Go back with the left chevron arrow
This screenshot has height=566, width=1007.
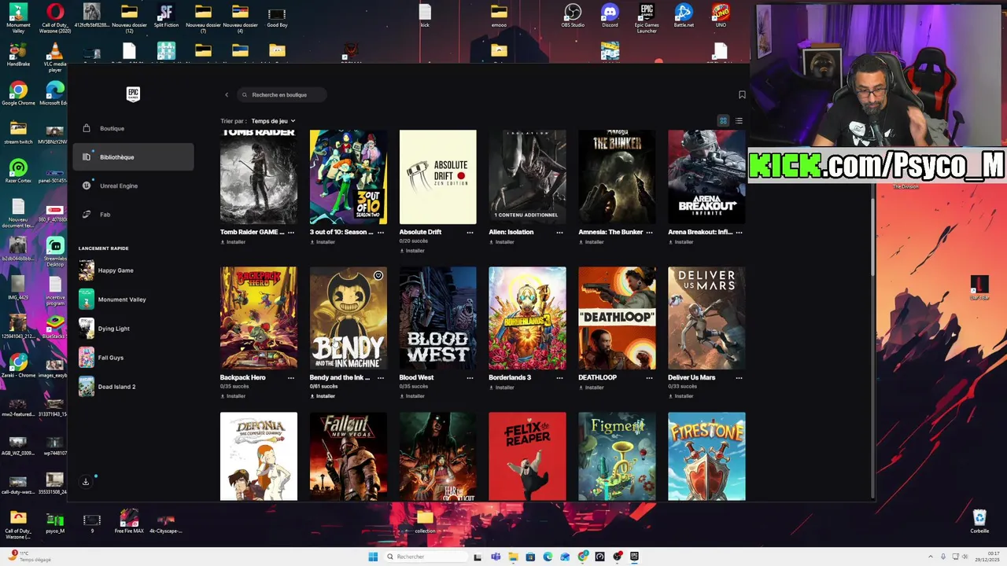tap(227, 95)
